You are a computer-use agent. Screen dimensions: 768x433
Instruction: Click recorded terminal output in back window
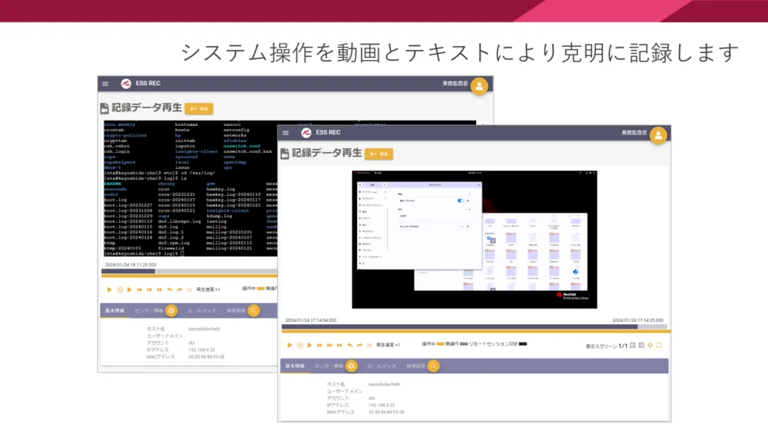coord(190,189)
